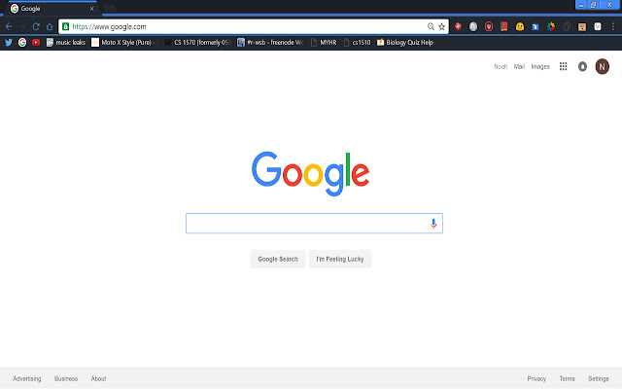Open the 'CS 1570' bookmark
622x389 pixels.
click(x=197, y=42)
